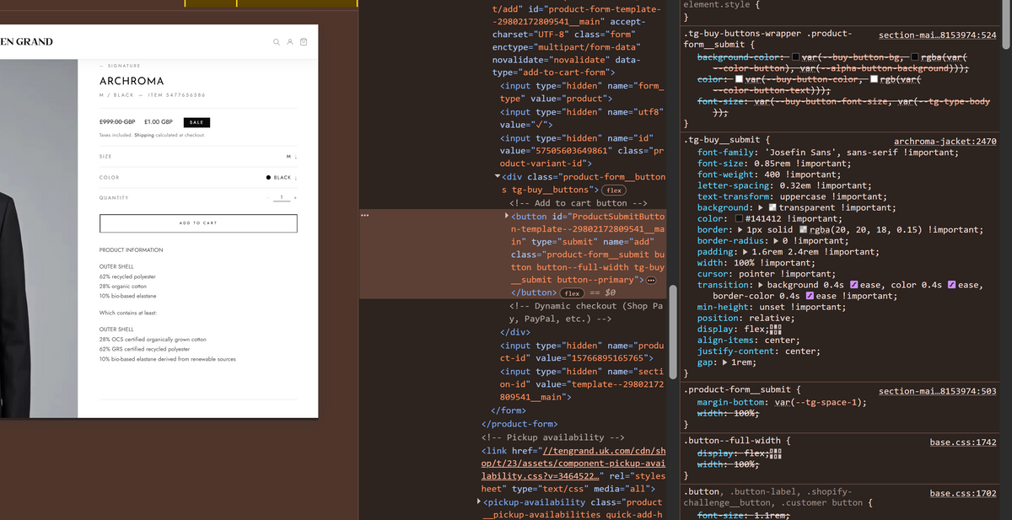Click white swatch before var(--buy-button-color
This screenshot has height=520, width=1012.
pyautogui.click(x=739, y=79)
